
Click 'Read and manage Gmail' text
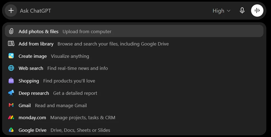61,105
